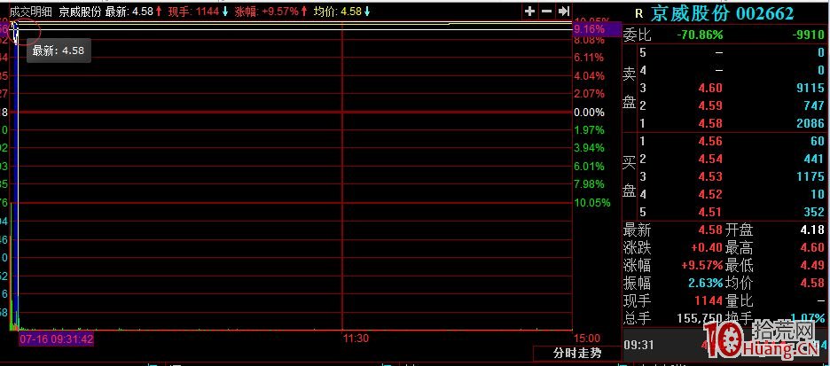Select sell level 2 price 4.59

(710, 105)
